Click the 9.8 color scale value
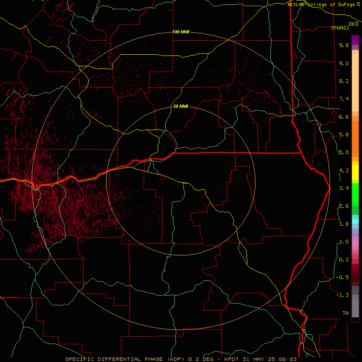The height and width of the screenshot is (362, 362). 344,45
